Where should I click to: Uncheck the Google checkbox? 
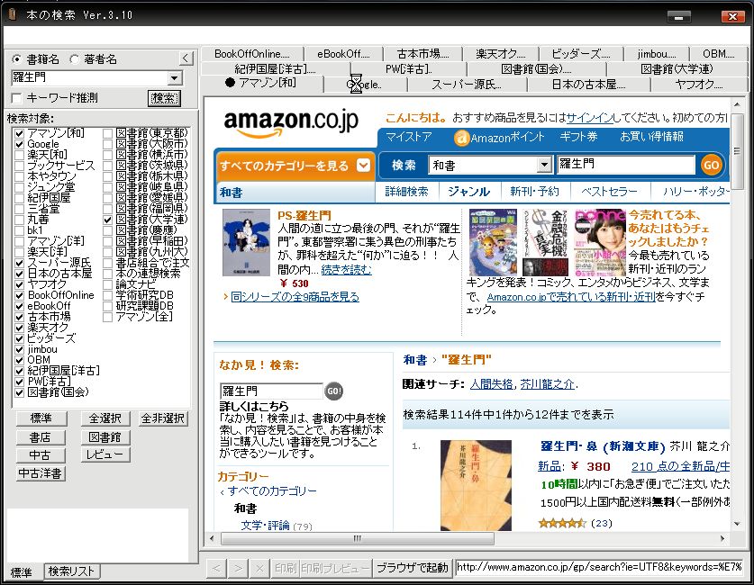tap(19, 144)
